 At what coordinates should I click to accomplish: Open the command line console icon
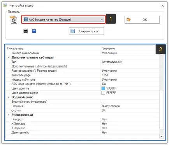tap(25, 31)
